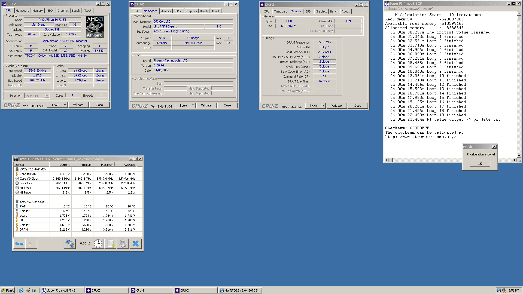Select the HT Clock sensor row
The height and width of the screenshot is (294, 523).
tap(78, 188)
